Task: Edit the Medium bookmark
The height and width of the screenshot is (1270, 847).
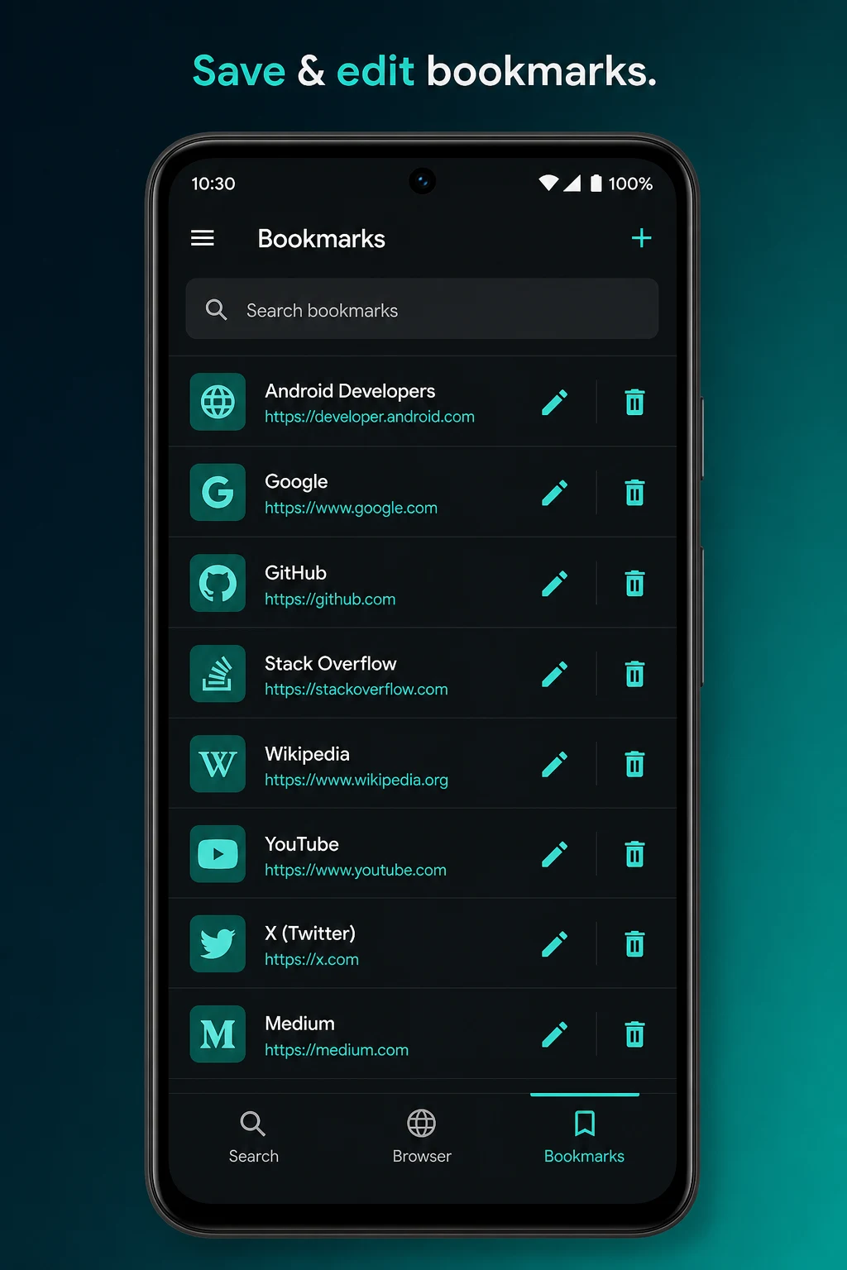Action: coord(554,1034)
